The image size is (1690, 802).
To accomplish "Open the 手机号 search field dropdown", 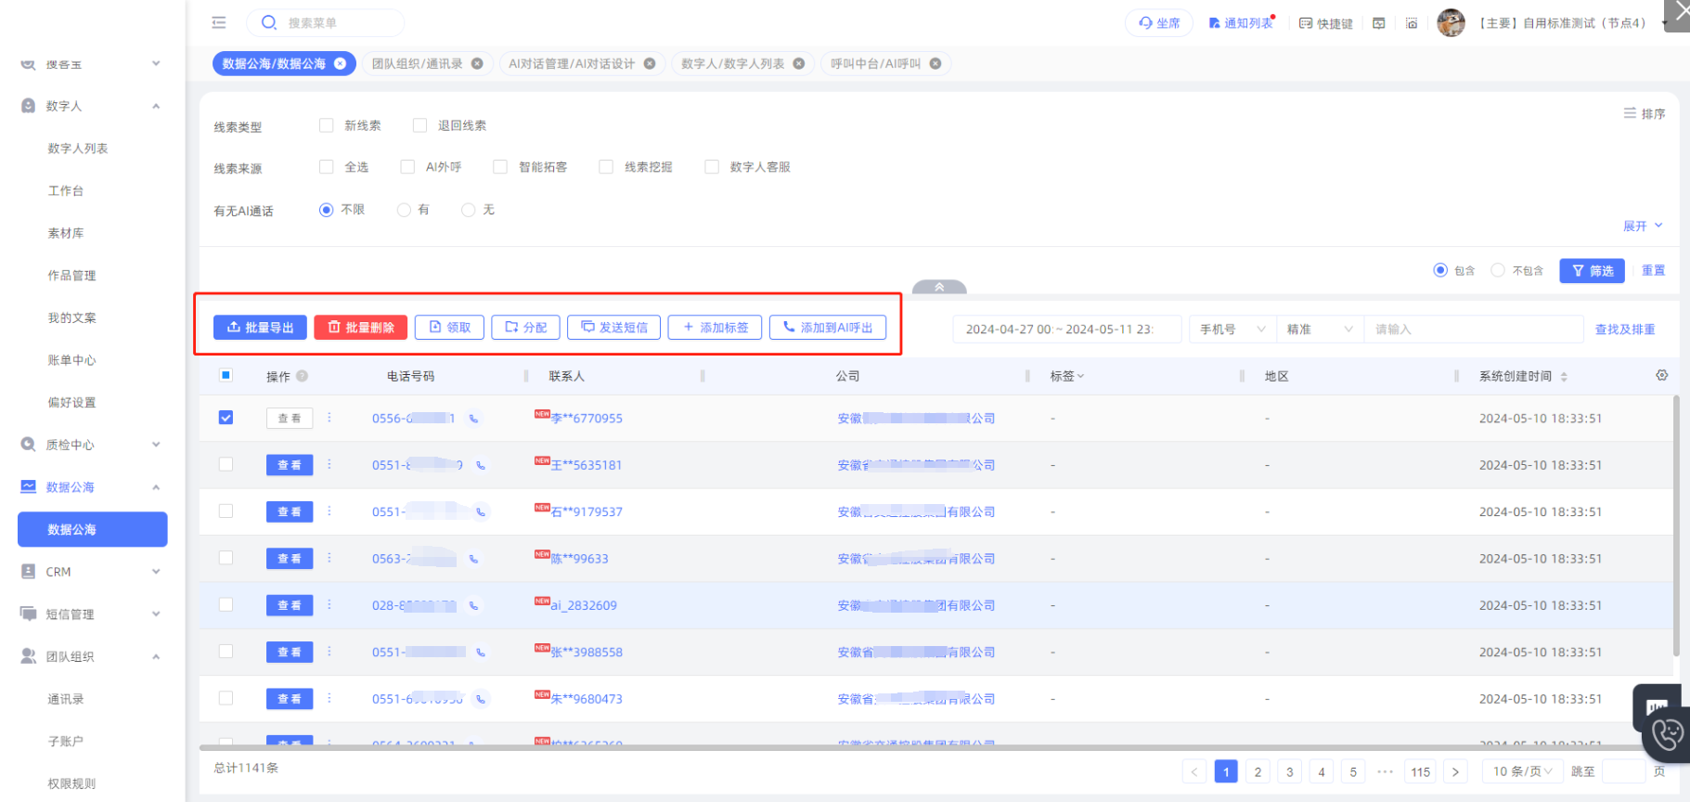I will [1232, 330].
